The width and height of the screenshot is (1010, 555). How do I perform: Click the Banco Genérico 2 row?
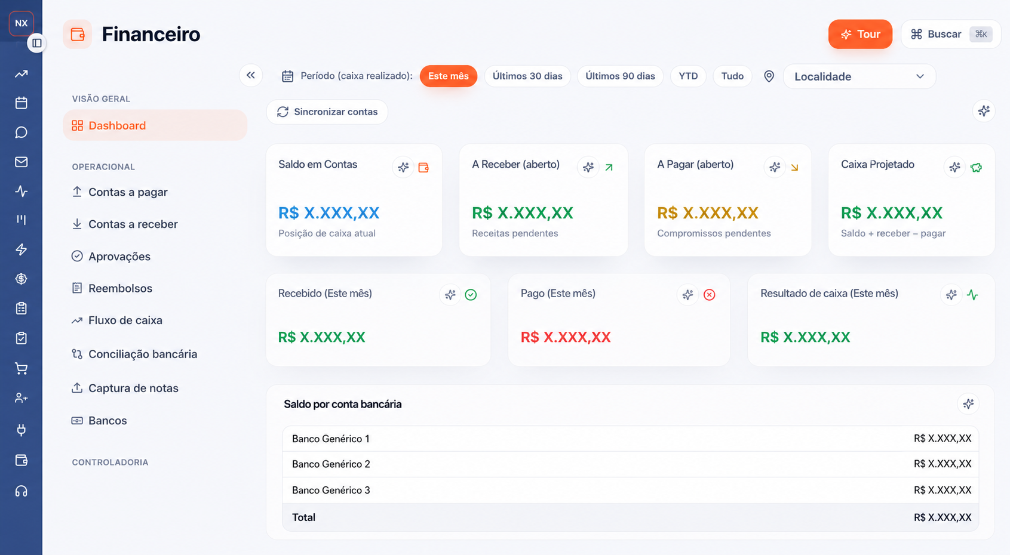631,464
